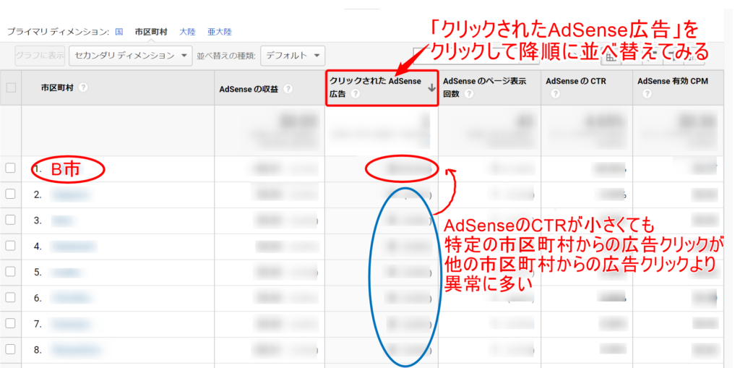740x368 pixels.
Task: Select 市区町村 primary dimension
Action: [x=150, y=32]
